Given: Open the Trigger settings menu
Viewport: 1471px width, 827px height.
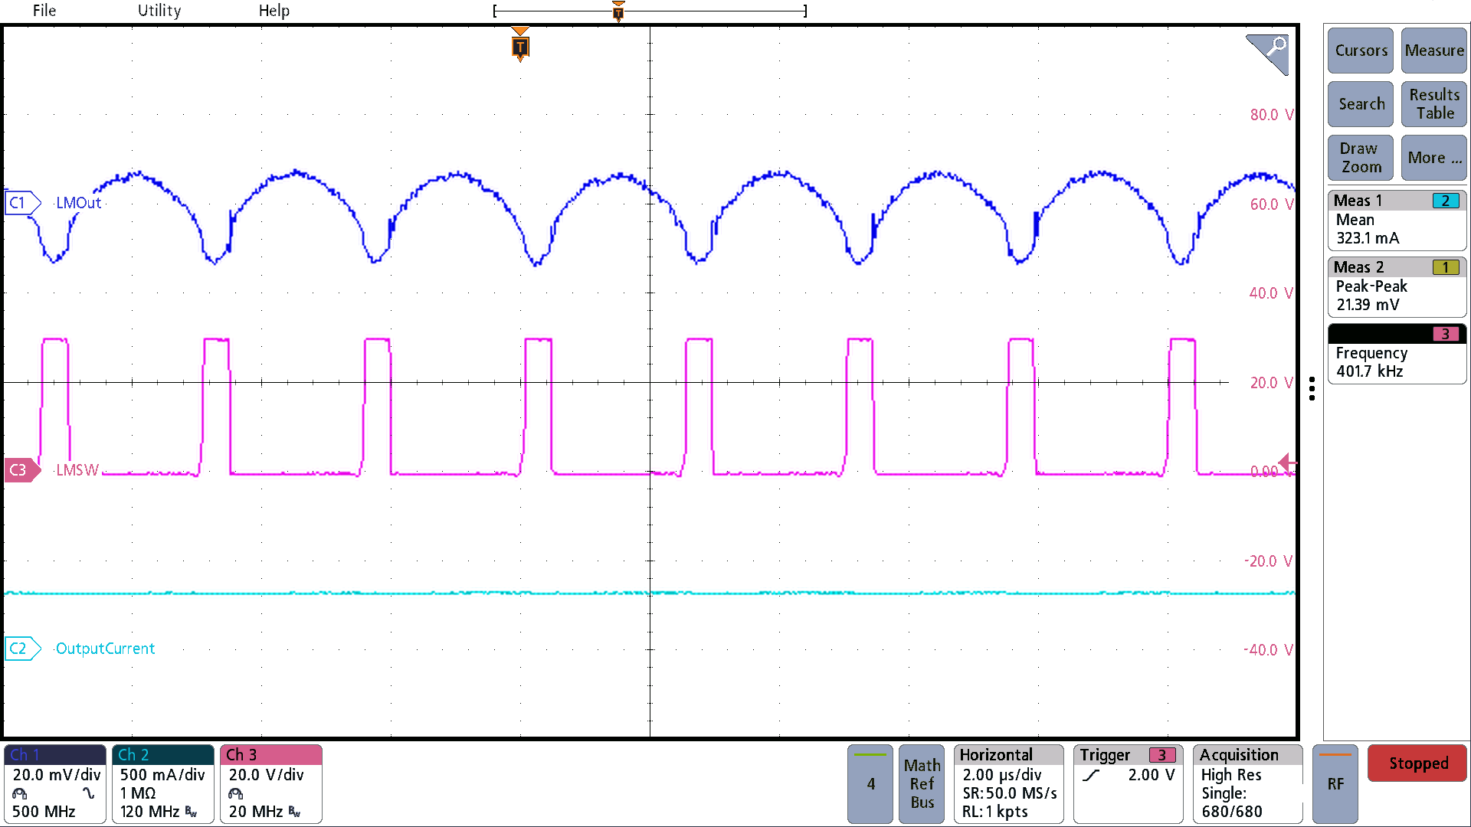Looking at the screenshot, I should pyautogui.click(x=1127, y=784).
